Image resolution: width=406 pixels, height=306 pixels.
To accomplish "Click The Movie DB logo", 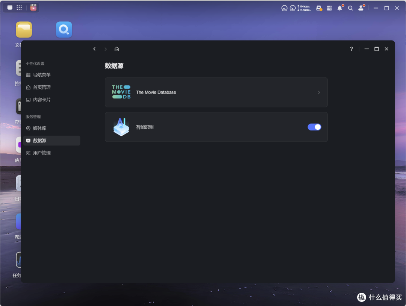I will [x=121, y=92].
